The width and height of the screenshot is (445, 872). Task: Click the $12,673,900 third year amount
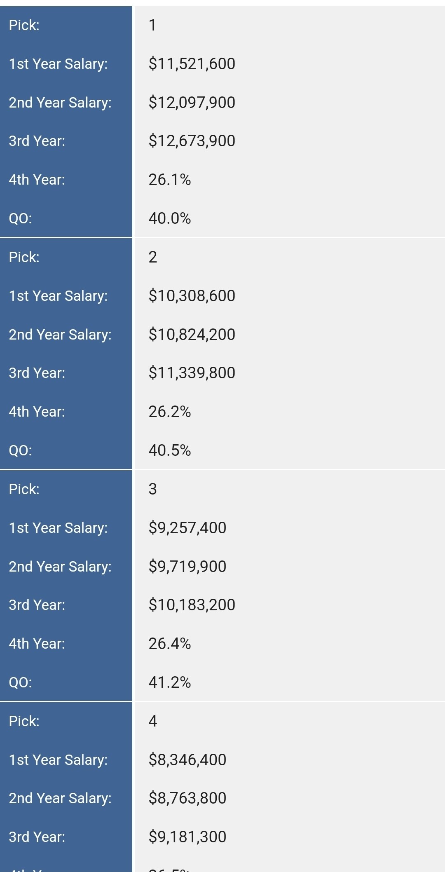[192, 141]
